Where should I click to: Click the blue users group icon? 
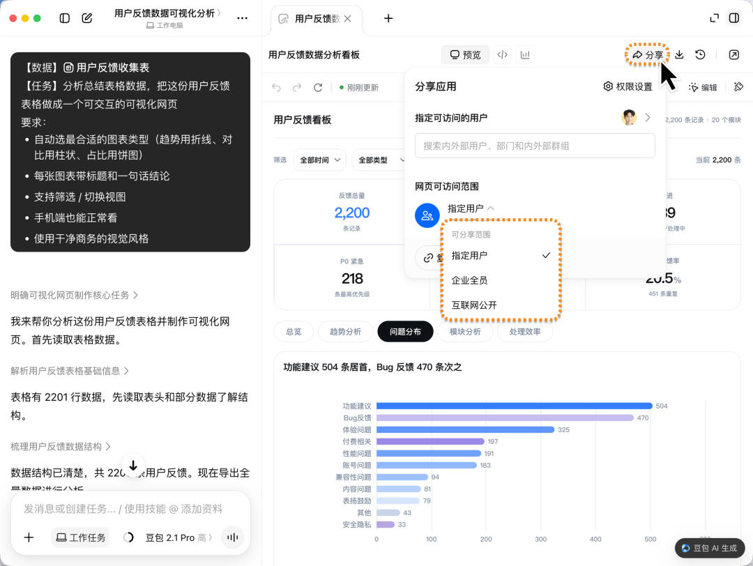pos(427,215)
